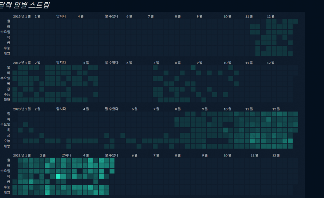Screen dimensions: 324x198
Task: Select the '2021 년 1 월' label
Action: (22, 155)
